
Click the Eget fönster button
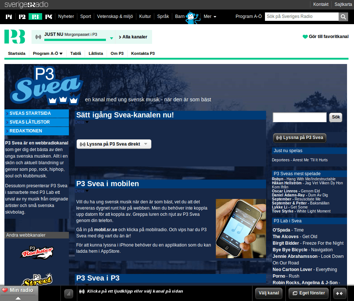309,293
